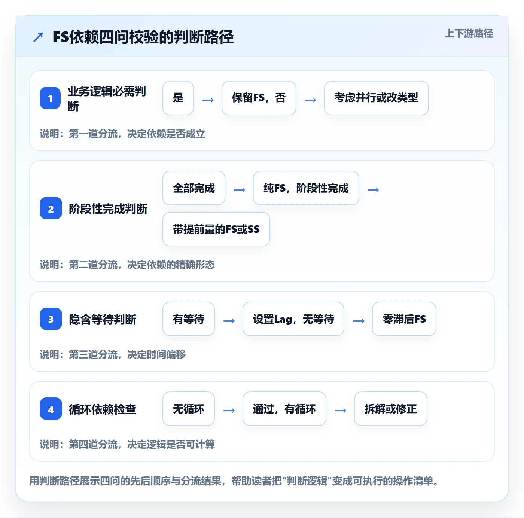The width and height of the screenshot is (524, 518).
Task: Click the note 第四道分流，决定逻辑是否可计算
Action: (127, 444)
